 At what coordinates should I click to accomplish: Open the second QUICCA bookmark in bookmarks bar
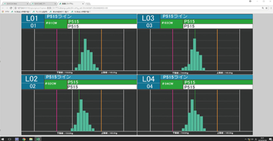(x=40, y=12)
